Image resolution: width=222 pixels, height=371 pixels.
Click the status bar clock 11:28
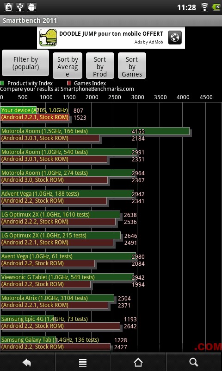coord(186,7)
